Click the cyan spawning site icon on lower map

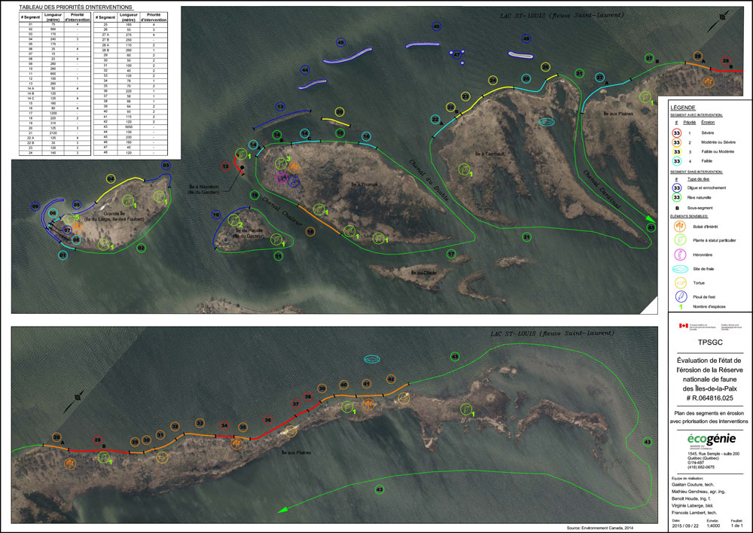pos(372,359)
